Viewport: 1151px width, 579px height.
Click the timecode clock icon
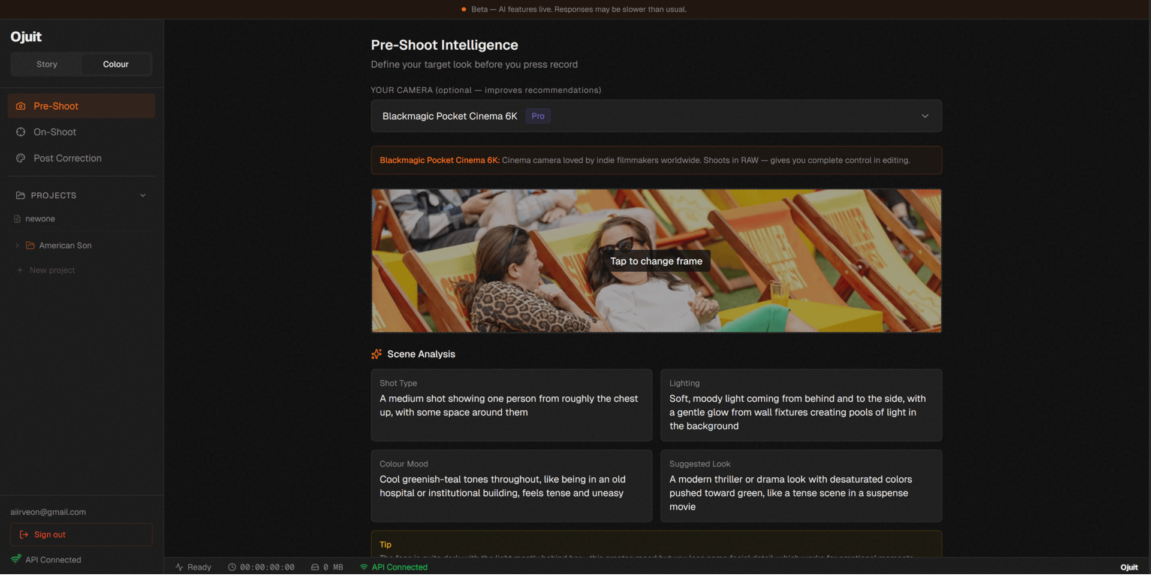pyautogui.click(x=232, y=567)
